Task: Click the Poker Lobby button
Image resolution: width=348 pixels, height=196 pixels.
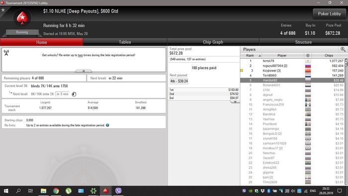Action: click(329, 14)
